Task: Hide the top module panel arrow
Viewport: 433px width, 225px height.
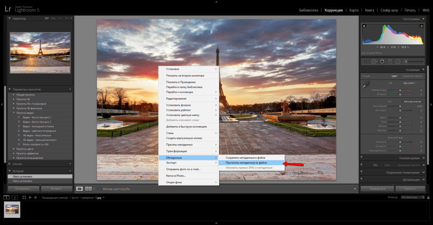Action: [x=216, y=2]
